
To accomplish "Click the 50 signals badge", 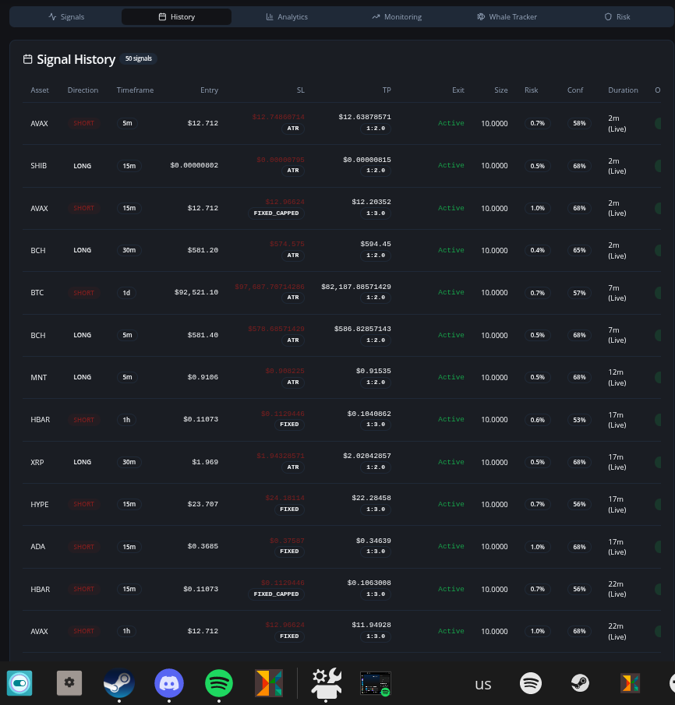I will pos(138,58).
